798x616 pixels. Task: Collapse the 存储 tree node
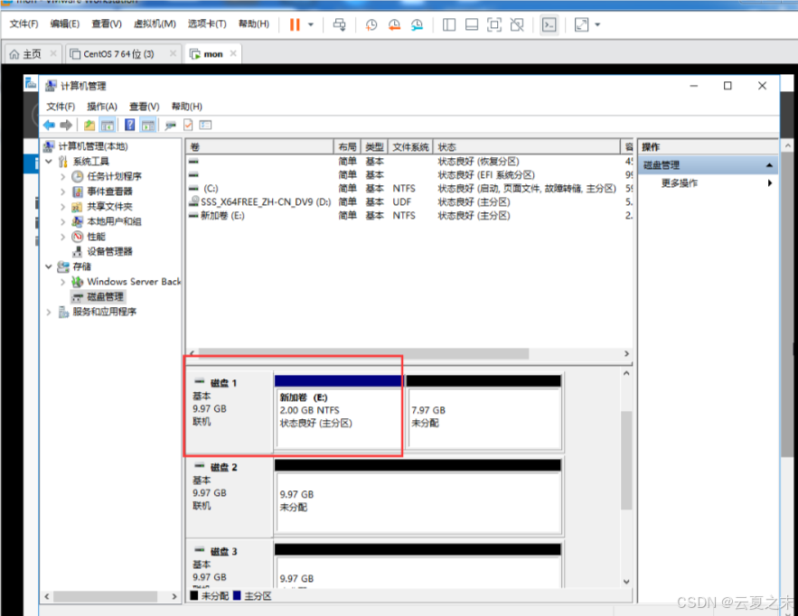click(49, 266)
